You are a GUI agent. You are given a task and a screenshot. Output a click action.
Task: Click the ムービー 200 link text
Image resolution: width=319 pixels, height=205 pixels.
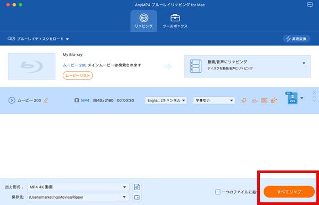(75, 65)
